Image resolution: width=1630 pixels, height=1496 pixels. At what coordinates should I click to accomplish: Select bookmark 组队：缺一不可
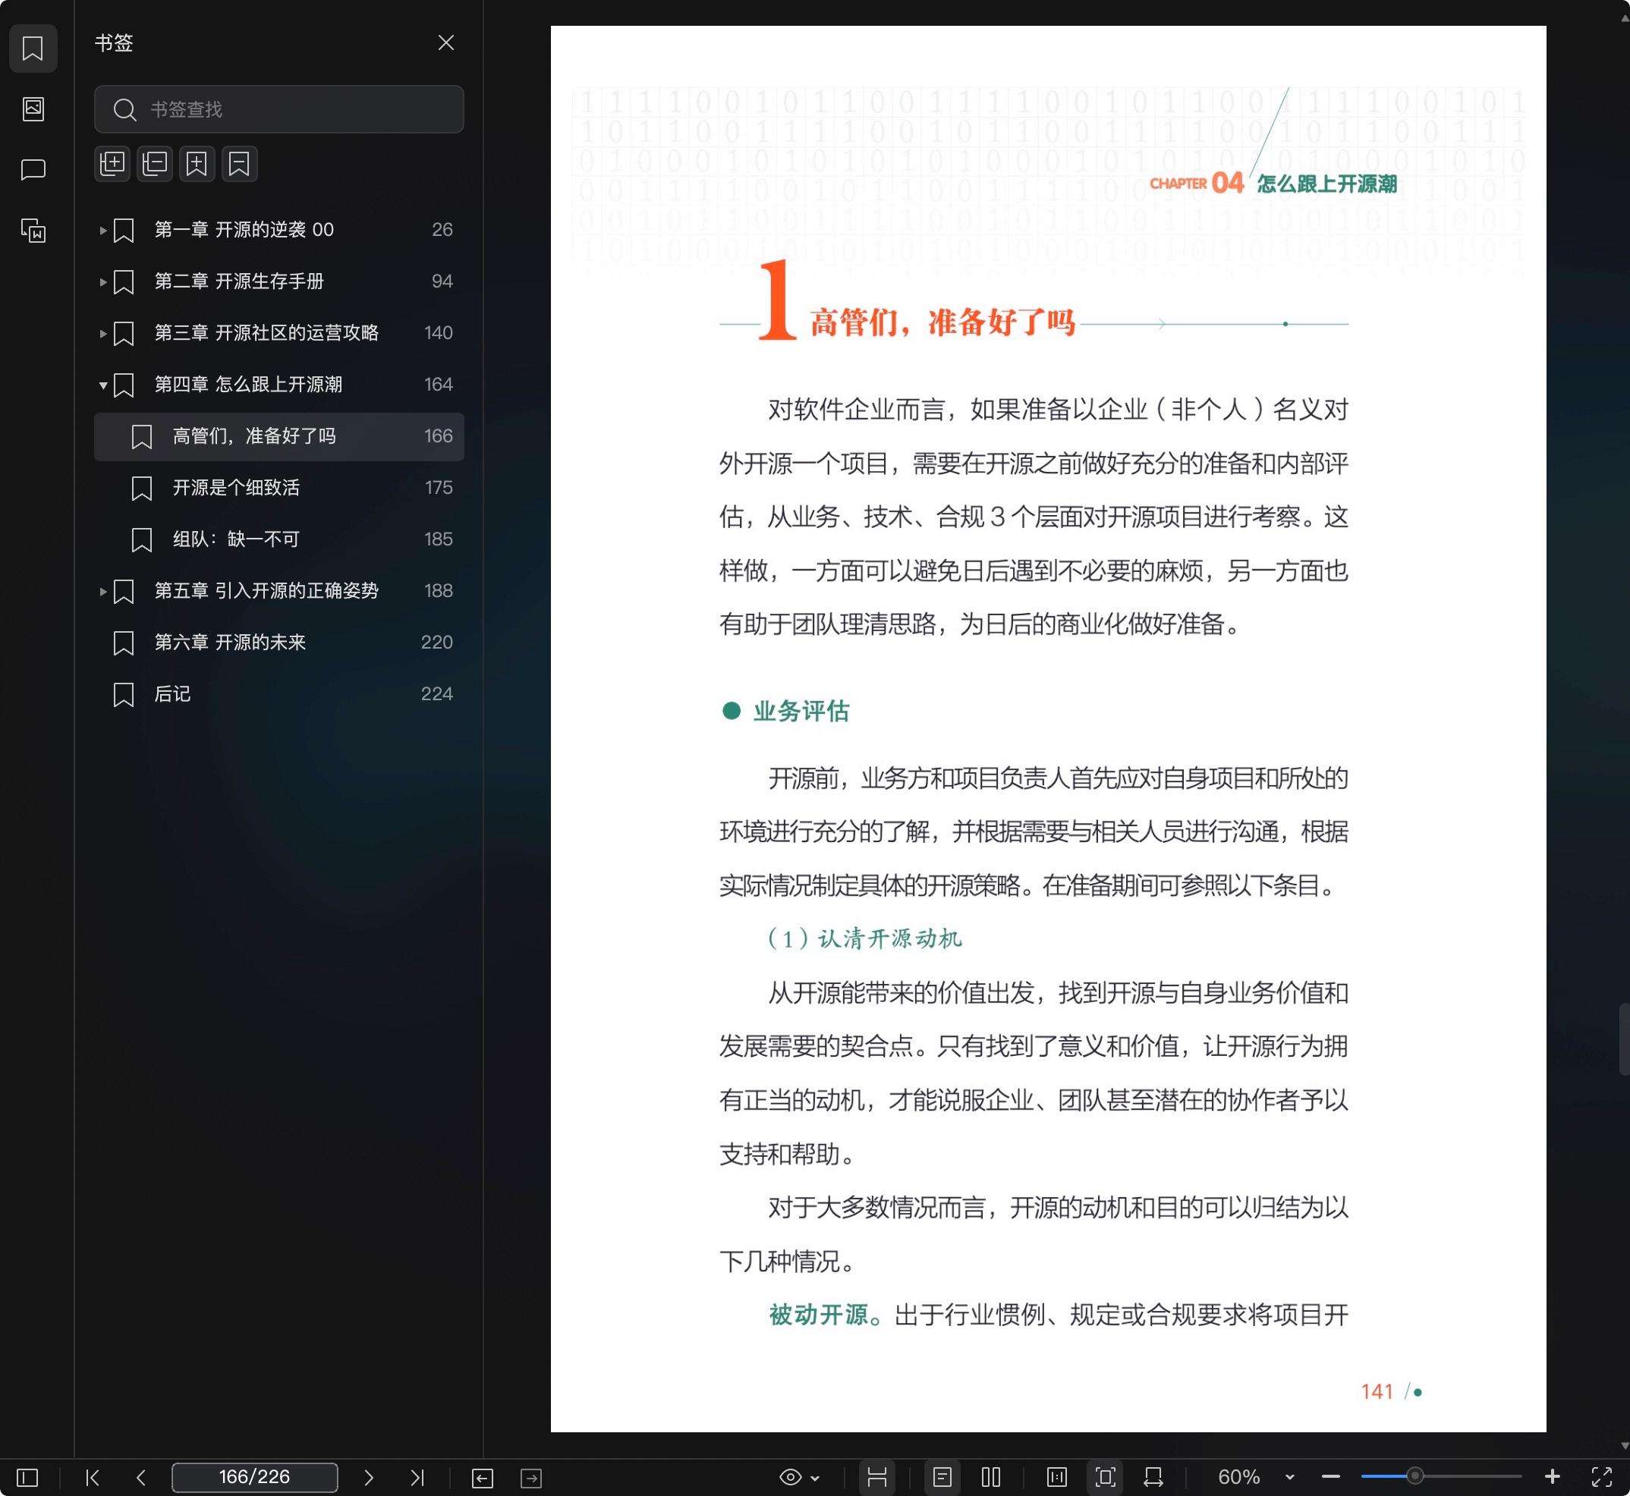[278, 540]
